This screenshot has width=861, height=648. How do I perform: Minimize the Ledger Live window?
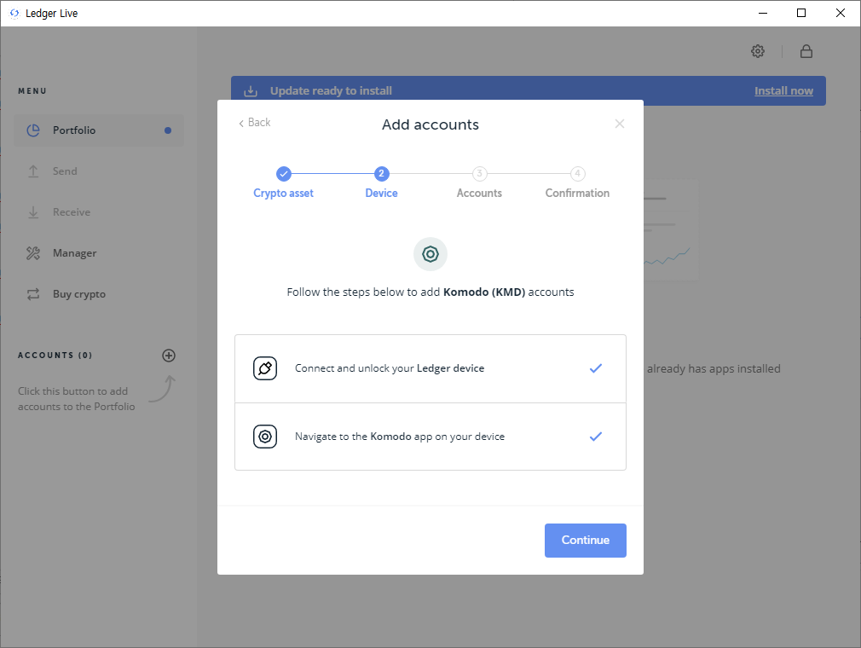pyautogui.click(x=763, y=13)
